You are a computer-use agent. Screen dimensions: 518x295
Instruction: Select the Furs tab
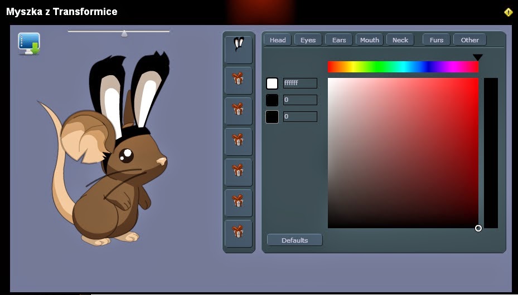pos(437,40)
